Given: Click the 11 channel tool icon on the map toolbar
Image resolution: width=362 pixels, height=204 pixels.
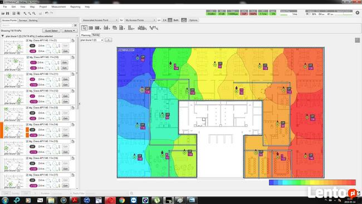Looking at the screenshot, I should [x=154, y=28].
